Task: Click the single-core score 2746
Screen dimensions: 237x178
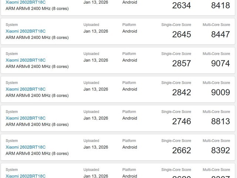Action: pyautogui.click(x=181, y=121)
